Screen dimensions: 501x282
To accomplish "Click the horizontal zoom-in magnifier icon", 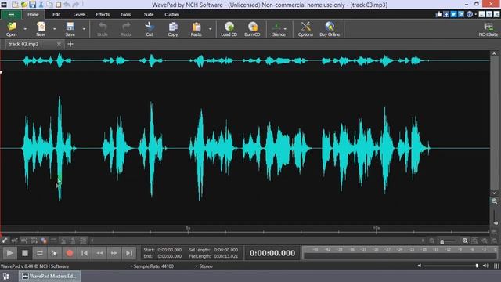I will (465, 240).
